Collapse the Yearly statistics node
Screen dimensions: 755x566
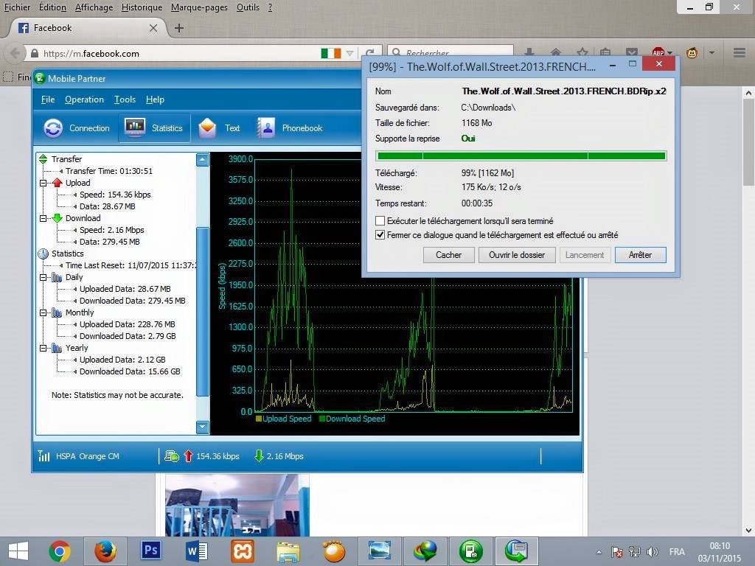pyautogui.click(x=44, y=348)
